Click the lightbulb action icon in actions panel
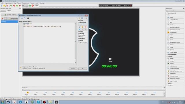This screenshot has height=104, width=185. click(79, 27)
